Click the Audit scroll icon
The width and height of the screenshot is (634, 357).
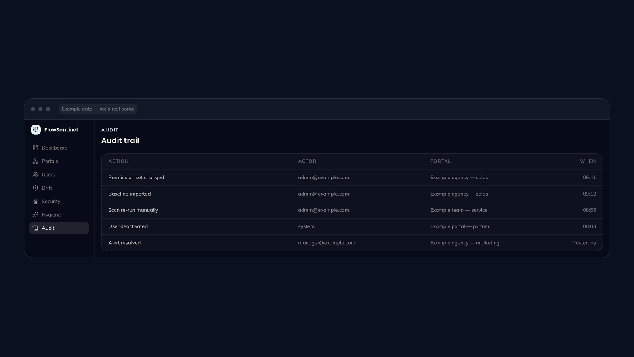pyautogui.click(x=35, y=228)
